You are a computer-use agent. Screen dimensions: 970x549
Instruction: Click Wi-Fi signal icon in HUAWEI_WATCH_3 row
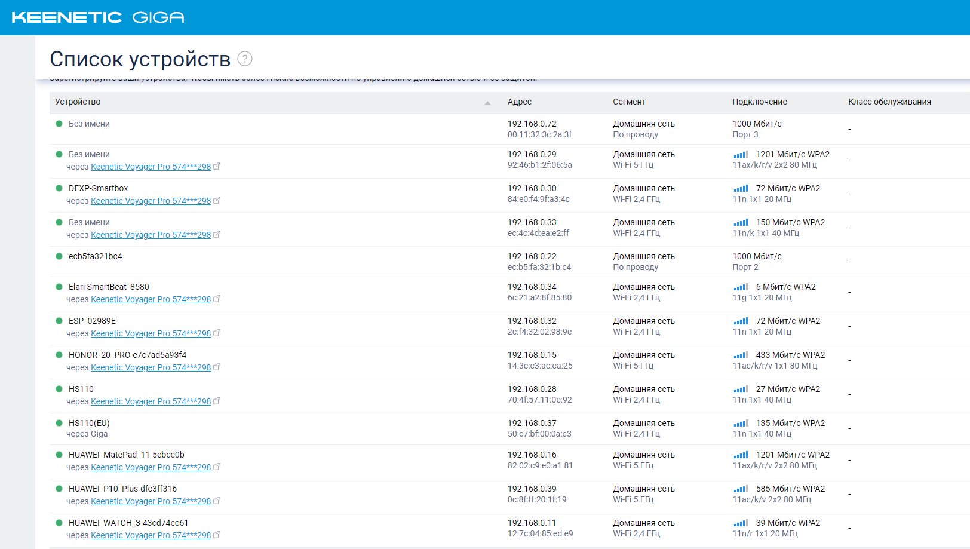pyautogui.click(x=741, y=523)
